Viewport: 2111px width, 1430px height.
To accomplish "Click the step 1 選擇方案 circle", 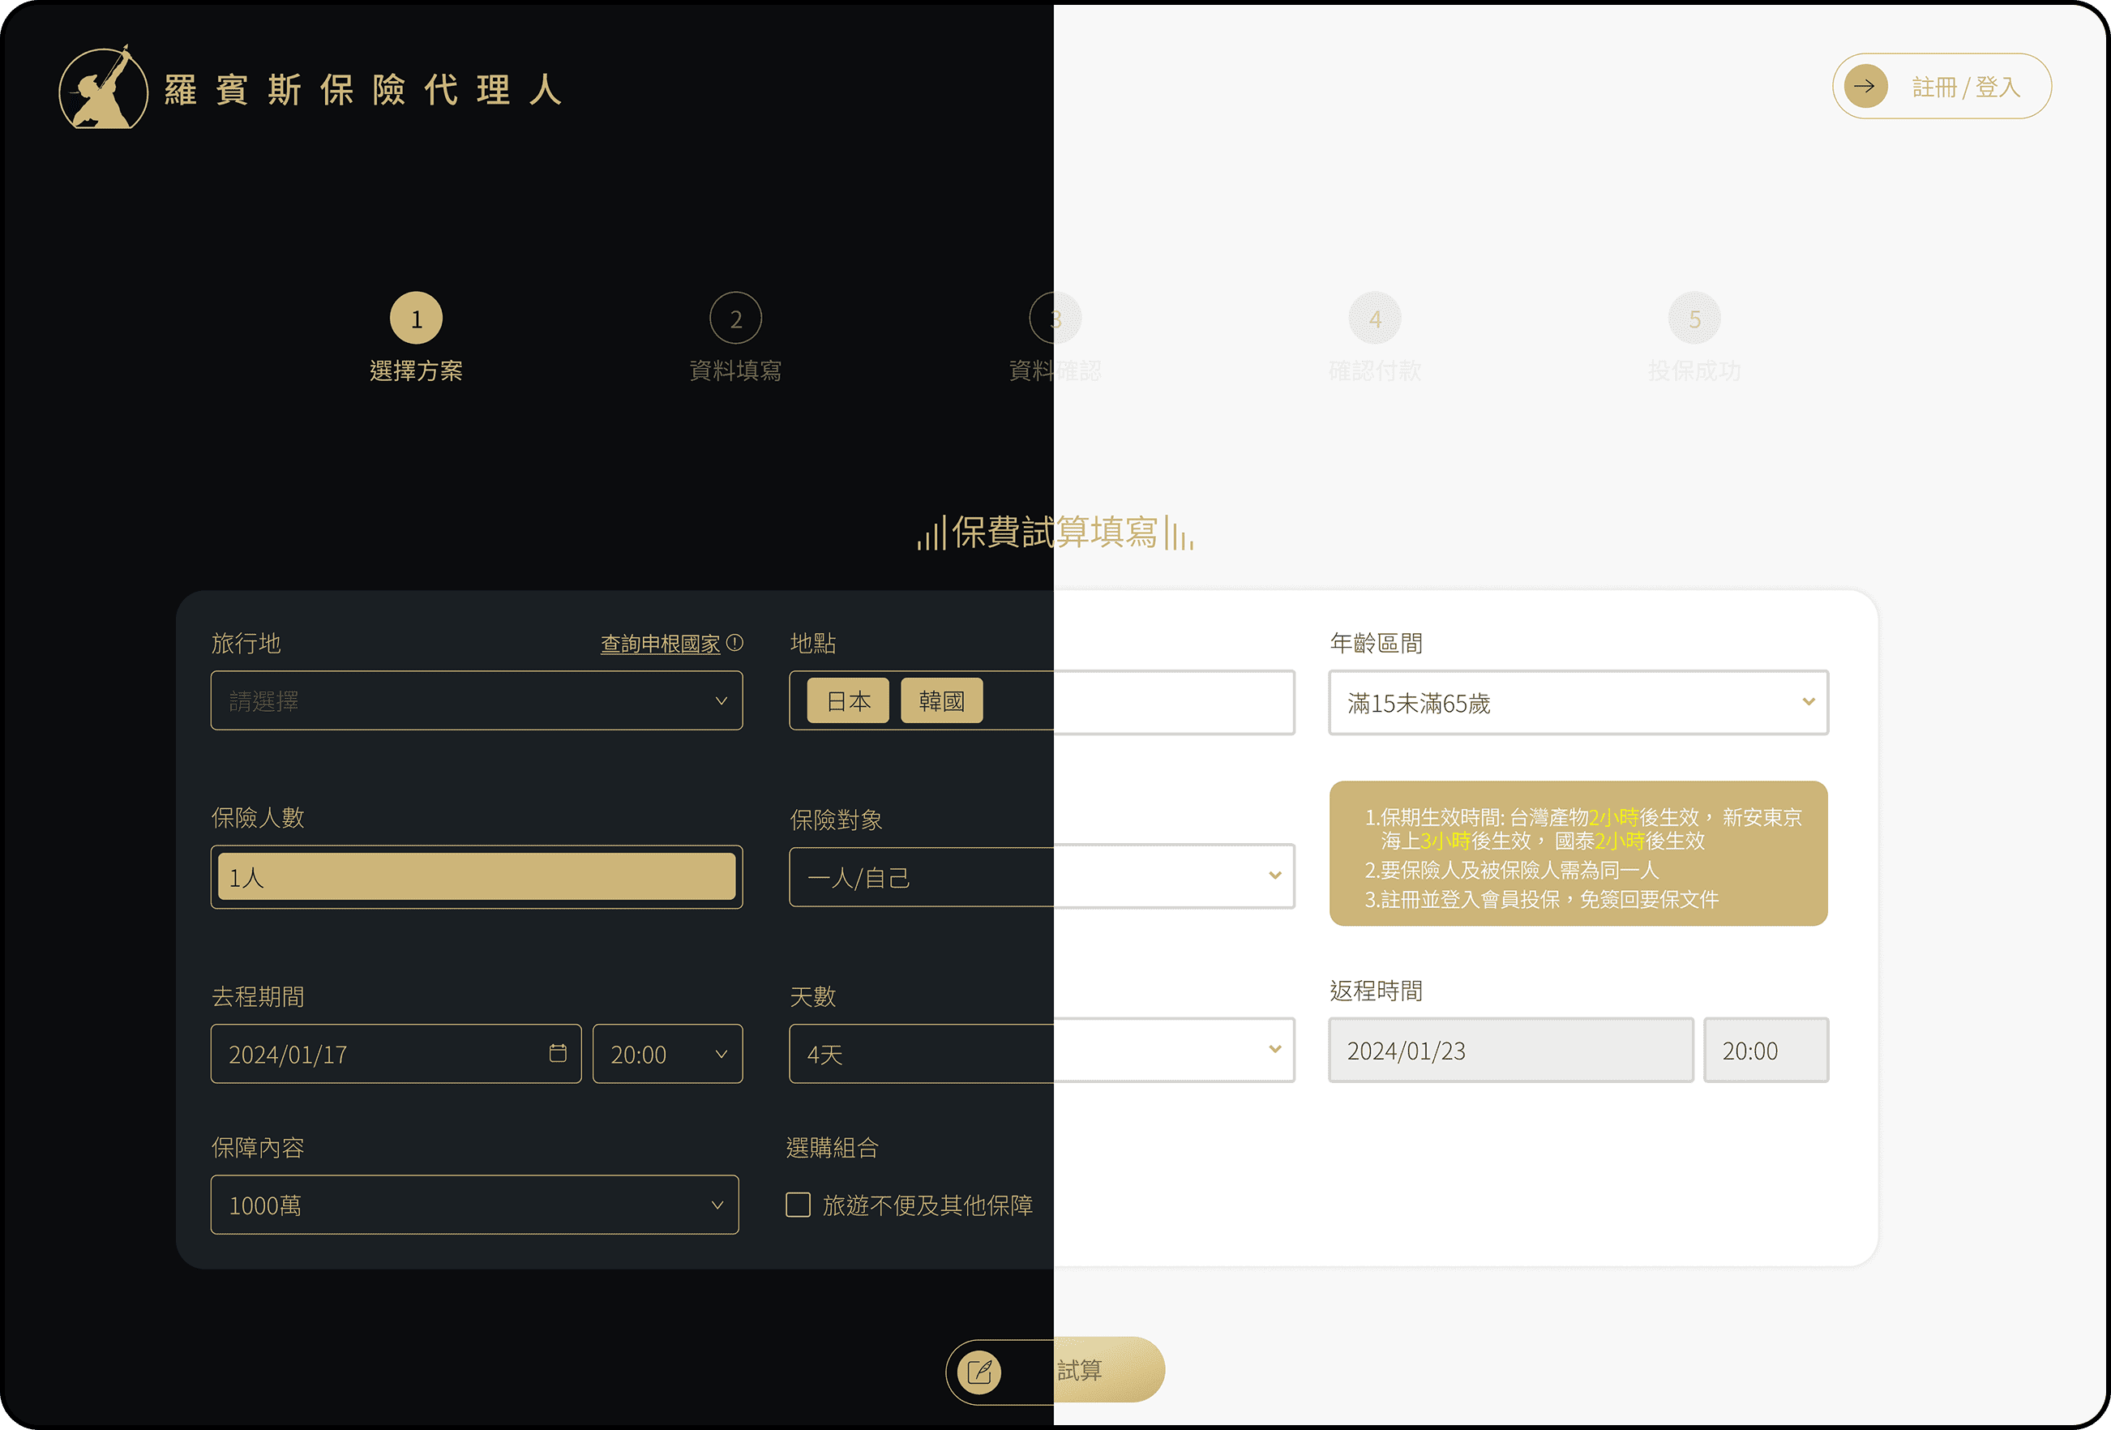I will click(416, 317).
